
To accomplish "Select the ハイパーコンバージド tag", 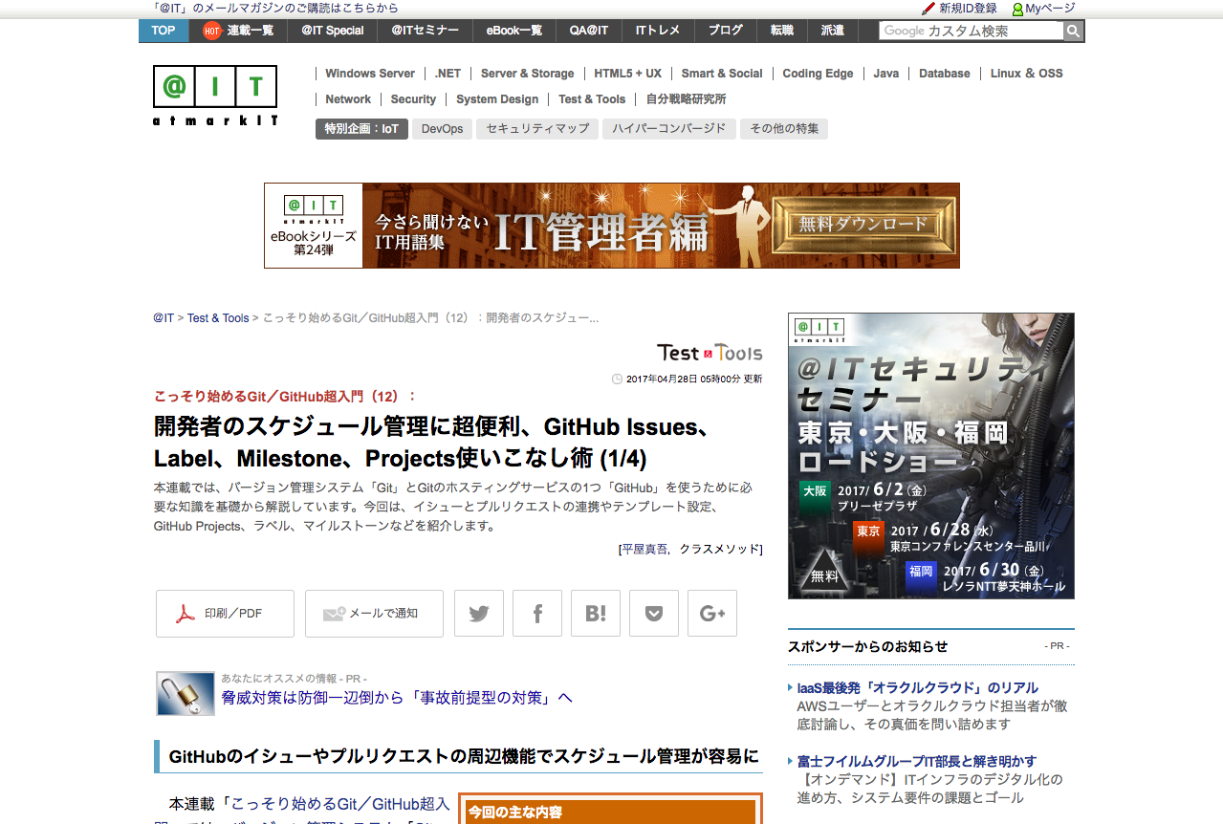I will pos(669,129).
